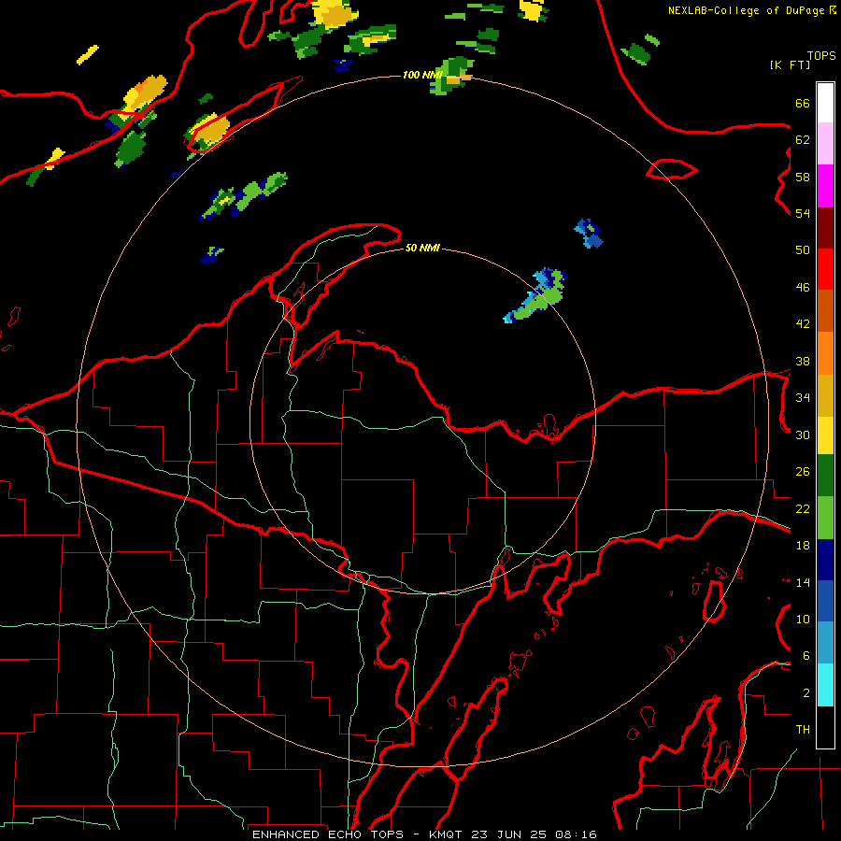The image size is (841, 841).
Task: Select the 46 value on the legend
Action: (x=803, y=288)
